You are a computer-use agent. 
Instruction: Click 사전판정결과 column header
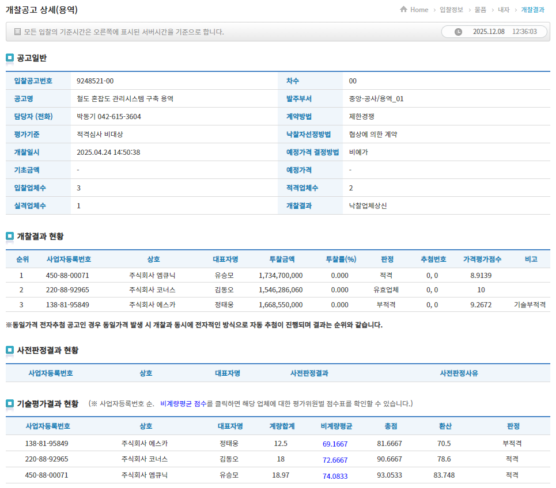click(309, 373)
